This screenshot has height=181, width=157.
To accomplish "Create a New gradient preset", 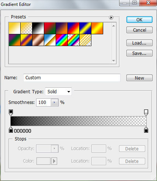I will (x=139, y=78).
